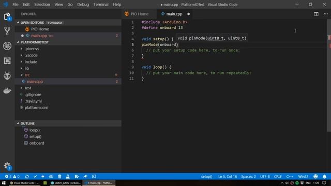Image resolution: width=331 pixels, height=186 pixels.
Task: Jump to loop() in Outline
Action: click(x=68, y=130)
